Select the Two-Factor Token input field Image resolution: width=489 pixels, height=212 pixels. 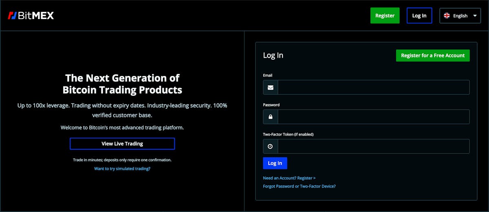point(373,146)
